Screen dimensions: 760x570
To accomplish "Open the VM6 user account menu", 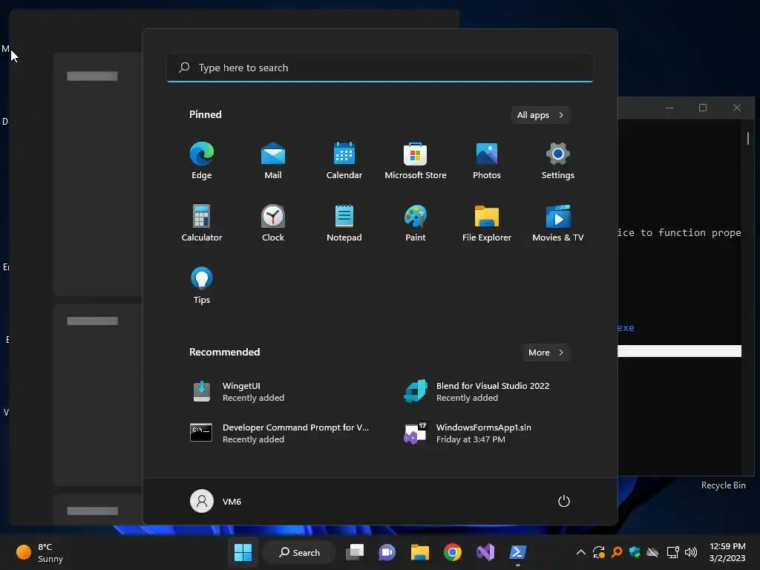I will 216,501.
